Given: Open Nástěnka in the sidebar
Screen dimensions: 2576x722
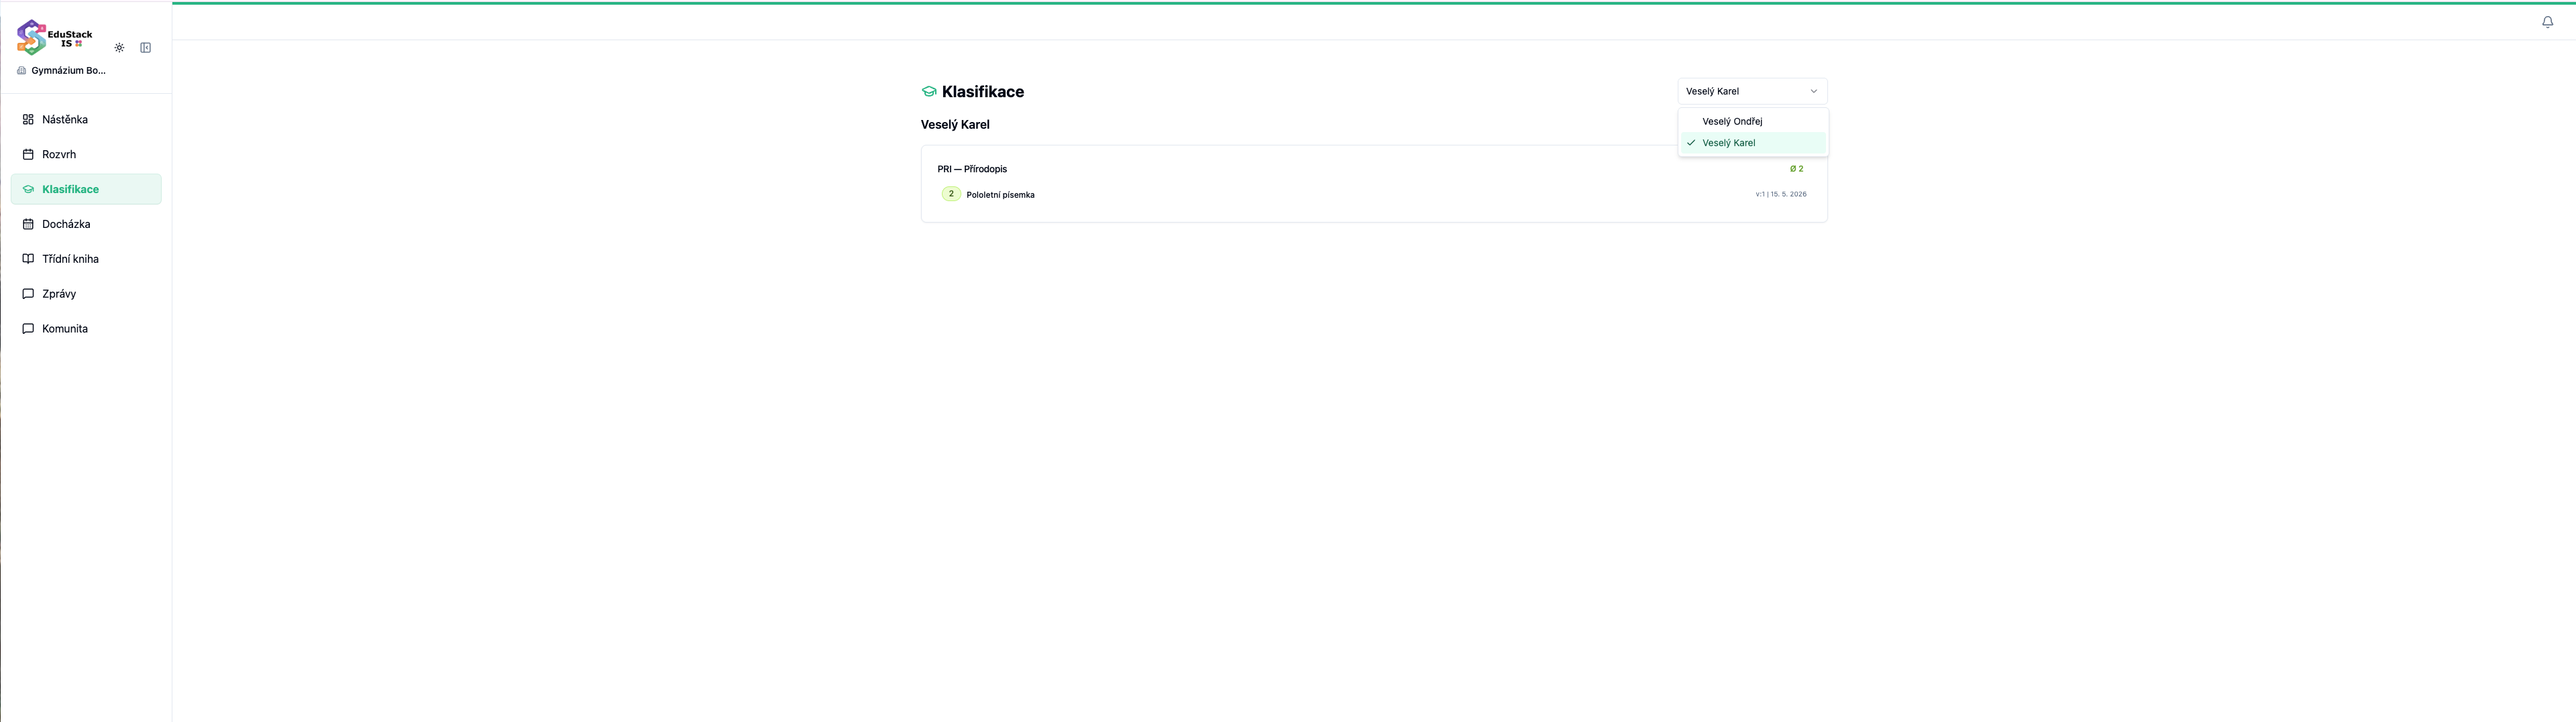Looking at the screenshot, I should click(86, 120).
